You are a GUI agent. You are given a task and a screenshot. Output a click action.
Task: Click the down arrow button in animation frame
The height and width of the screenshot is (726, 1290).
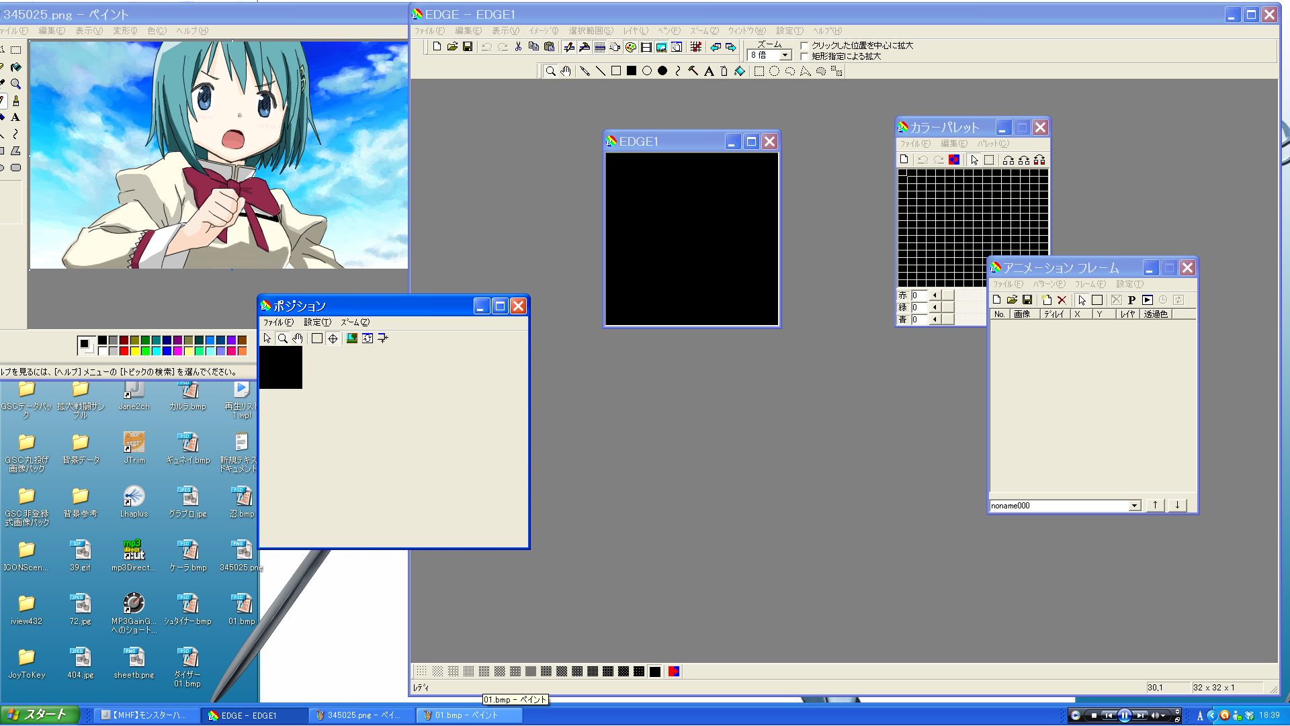pos(1177,505)
